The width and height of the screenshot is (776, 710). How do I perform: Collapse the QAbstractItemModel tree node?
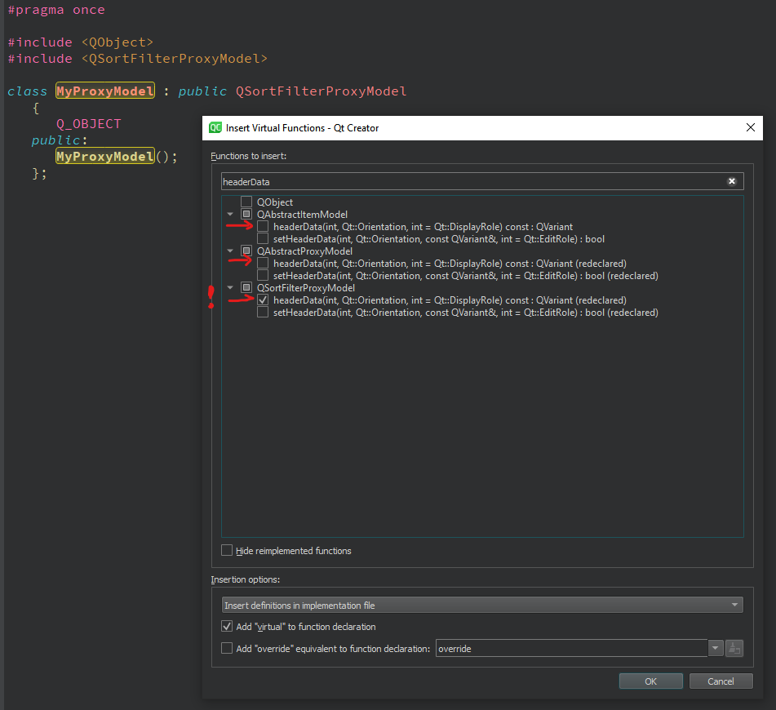click(230, 215)
